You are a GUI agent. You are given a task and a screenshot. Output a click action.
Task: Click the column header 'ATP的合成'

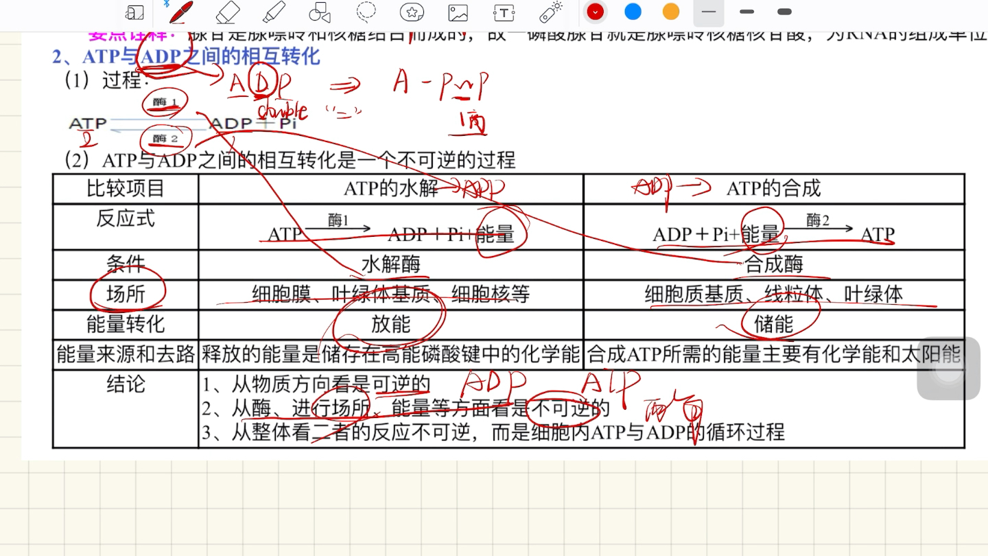pyautogui.click(x=774, y=188)
